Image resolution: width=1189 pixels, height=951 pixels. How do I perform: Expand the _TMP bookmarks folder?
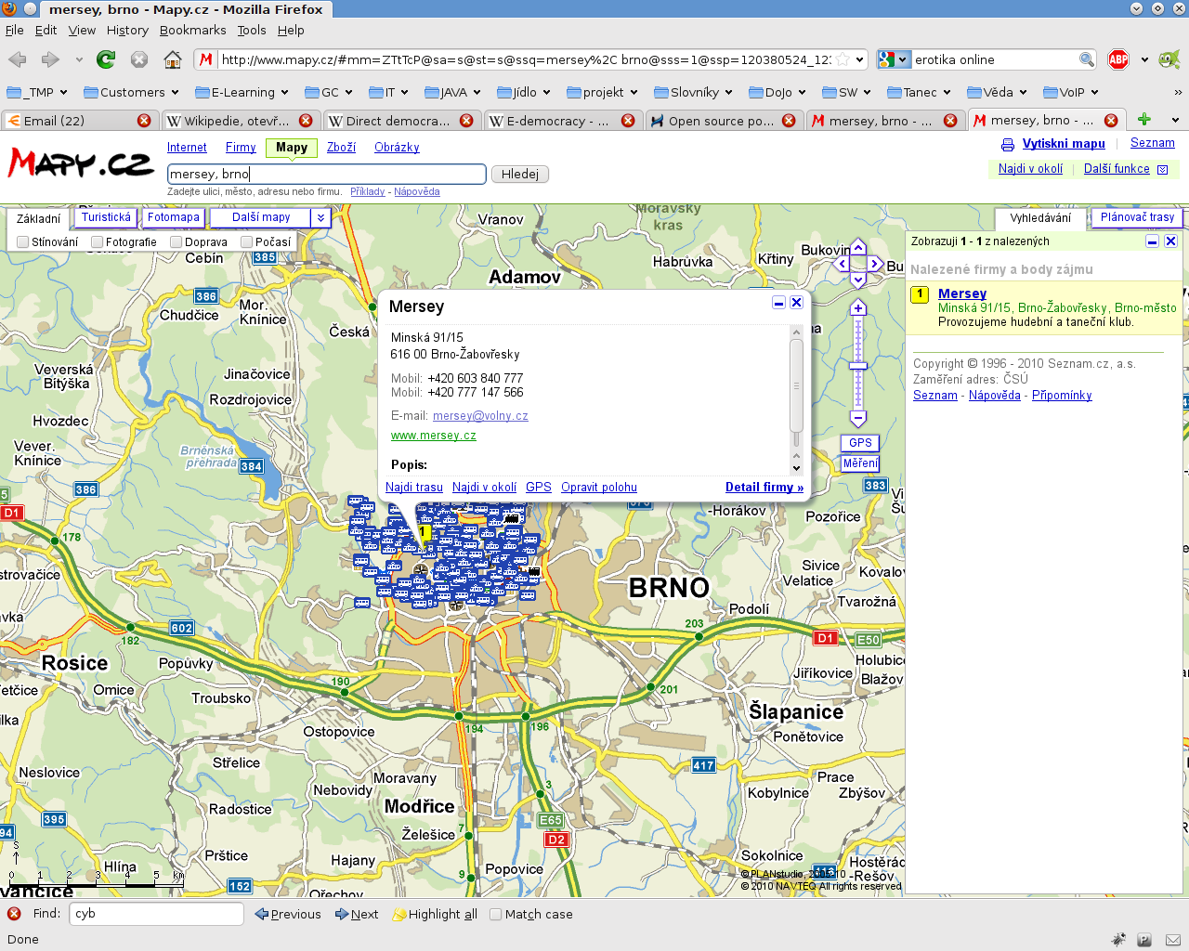[x=37, y=92]
